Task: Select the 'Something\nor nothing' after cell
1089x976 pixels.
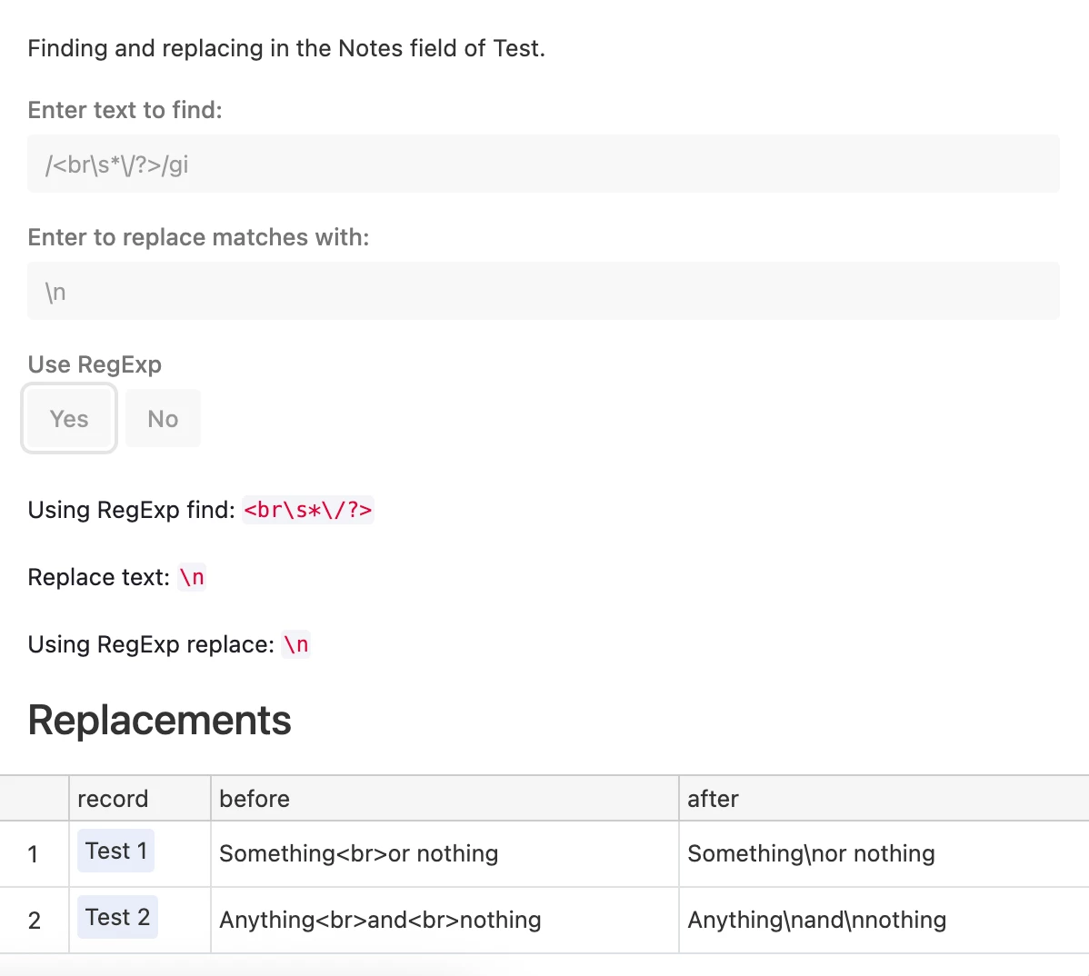Action: (811, 853)
